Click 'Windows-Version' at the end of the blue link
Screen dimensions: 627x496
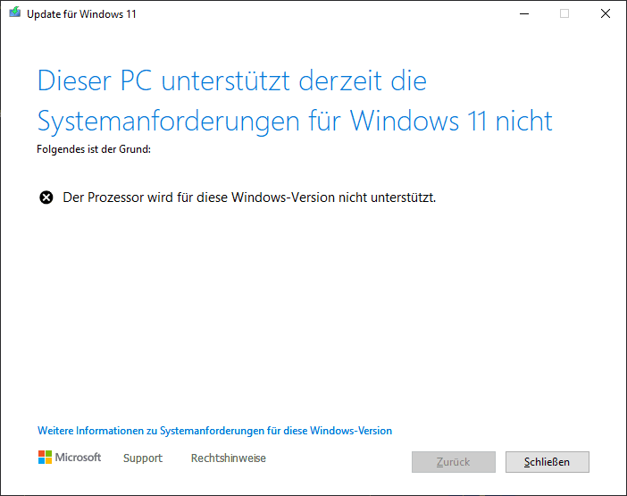point(351,431)
